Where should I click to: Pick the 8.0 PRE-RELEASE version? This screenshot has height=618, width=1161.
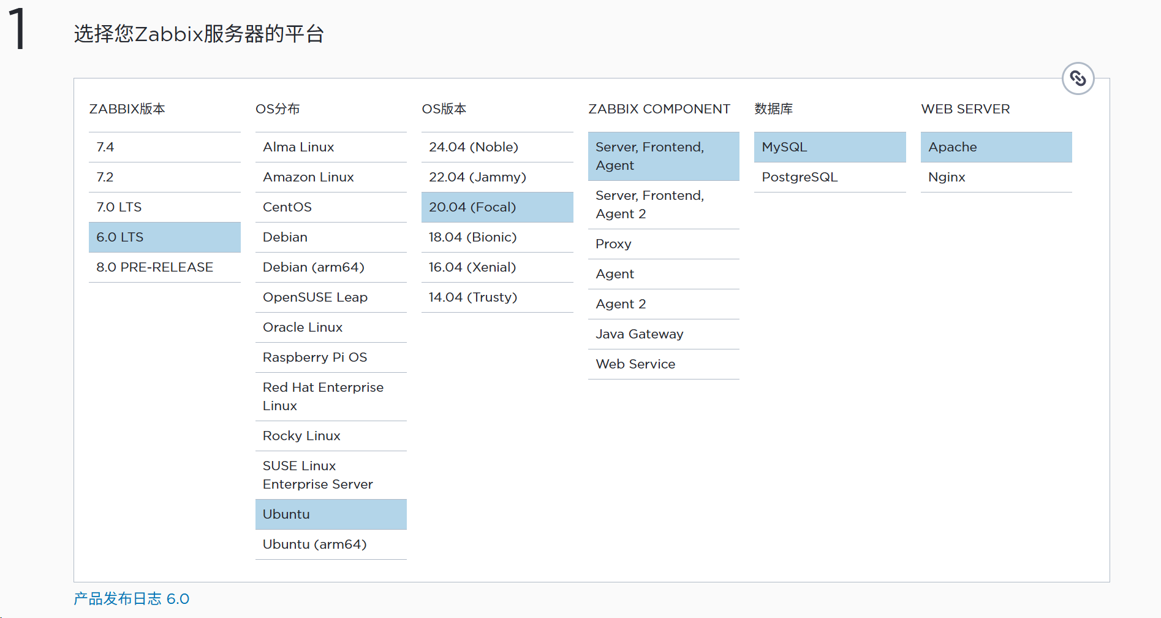164,267
